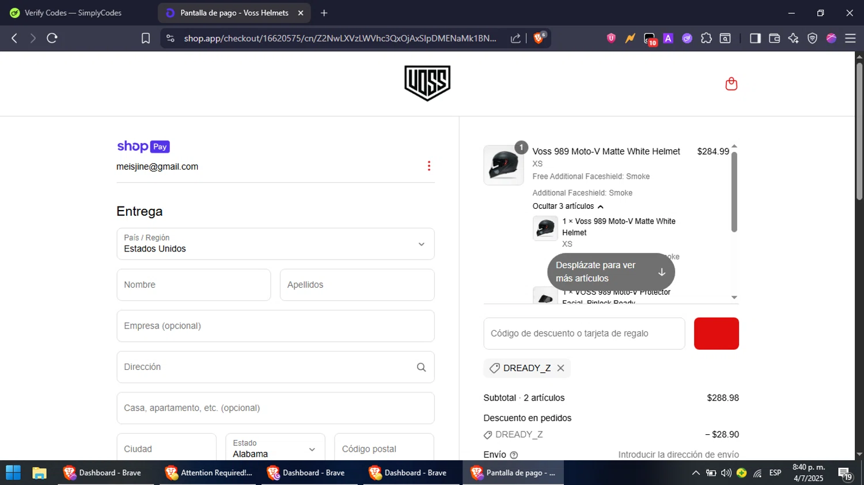This screenshot has height=485, width=864.
Task: Open the yellow lightning bolt extension
Action: [630, 38]
